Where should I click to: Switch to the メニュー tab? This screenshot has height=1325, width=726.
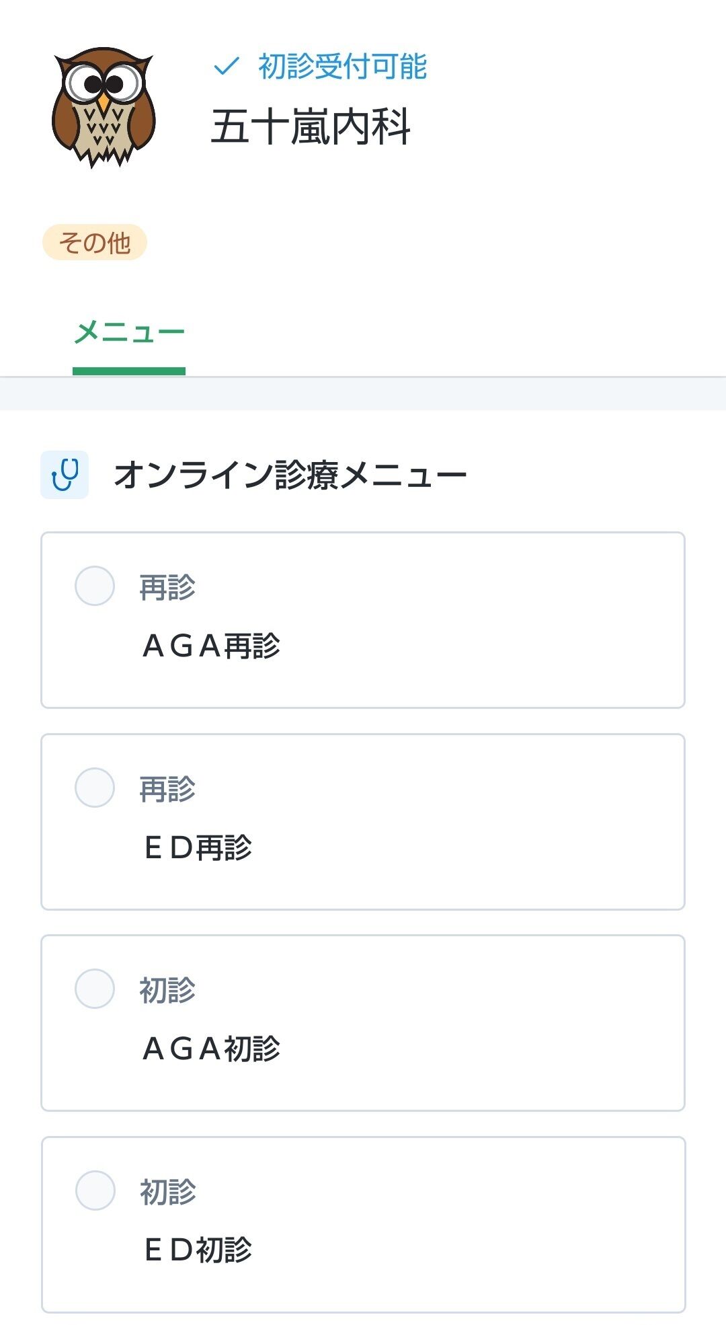pos(129,333)
